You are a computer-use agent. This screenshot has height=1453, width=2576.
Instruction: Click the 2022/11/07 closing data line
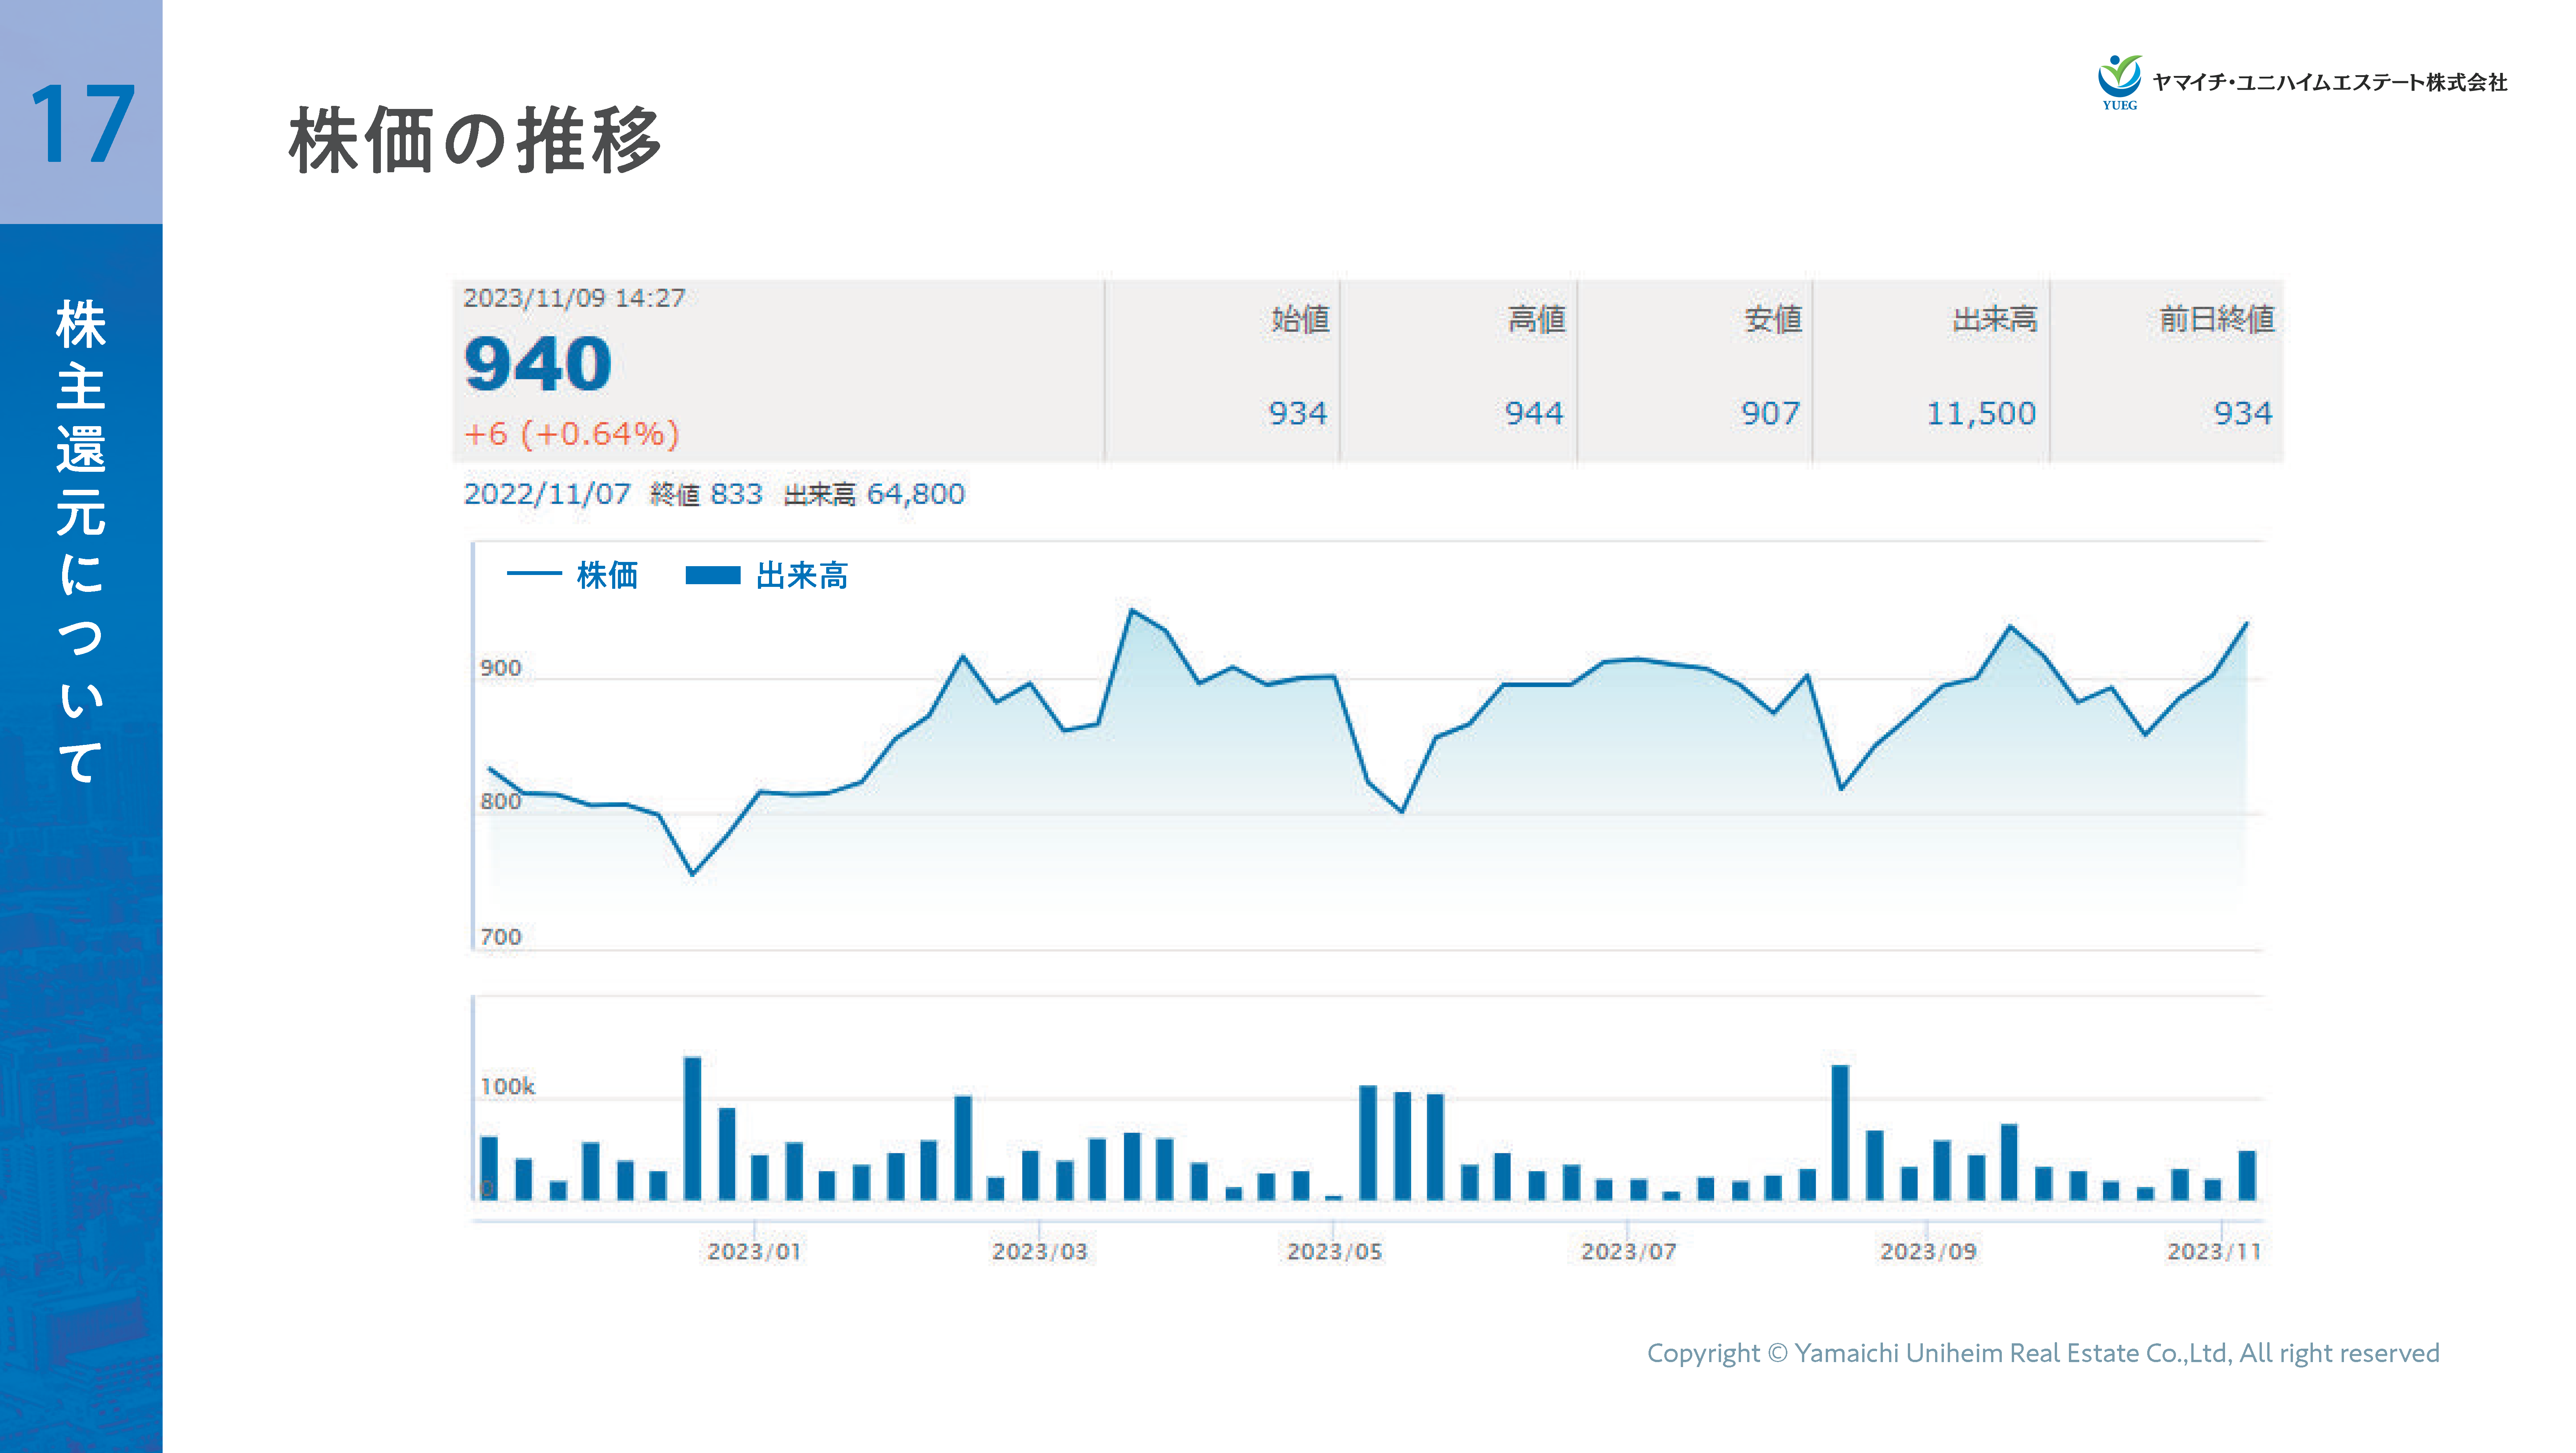(714, 494)
